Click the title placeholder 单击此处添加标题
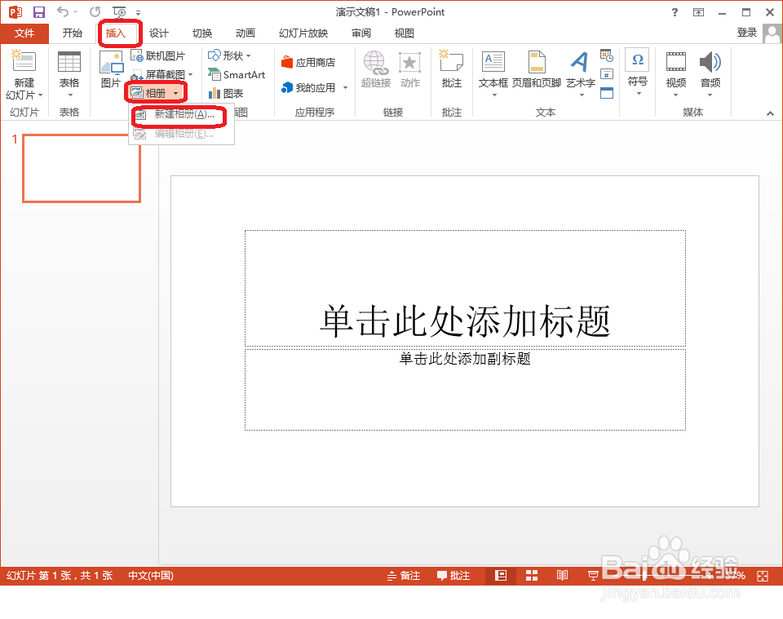This screenshot has width=783, height=619. 465,288
